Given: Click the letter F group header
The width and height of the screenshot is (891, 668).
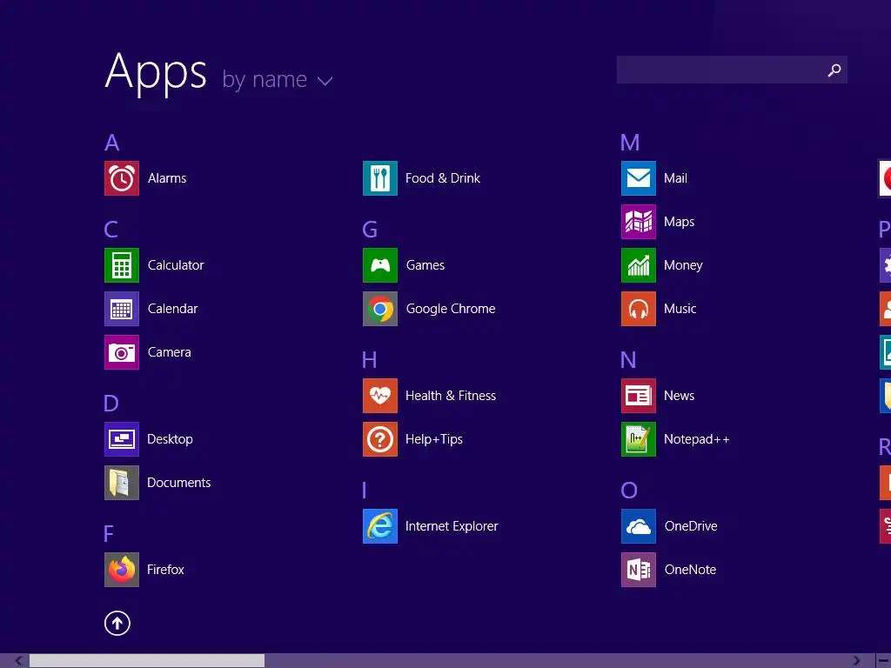Looking at the screenshot, I should click(x=109, y=534).
